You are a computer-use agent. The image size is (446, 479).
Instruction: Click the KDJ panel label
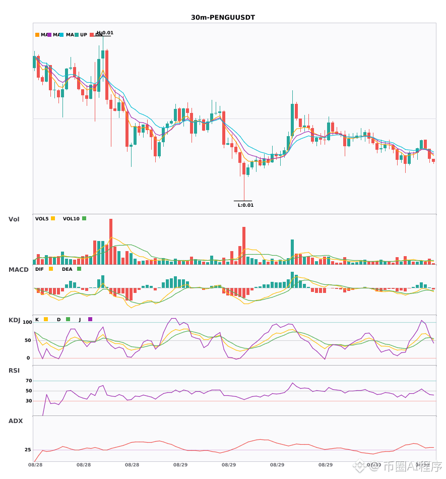[14, 320]
